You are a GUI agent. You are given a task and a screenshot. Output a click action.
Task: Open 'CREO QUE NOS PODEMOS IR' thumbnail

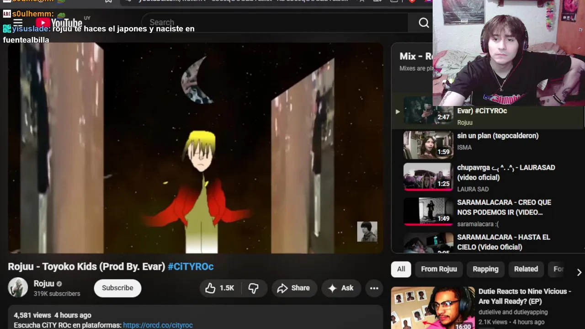(428, 212)
